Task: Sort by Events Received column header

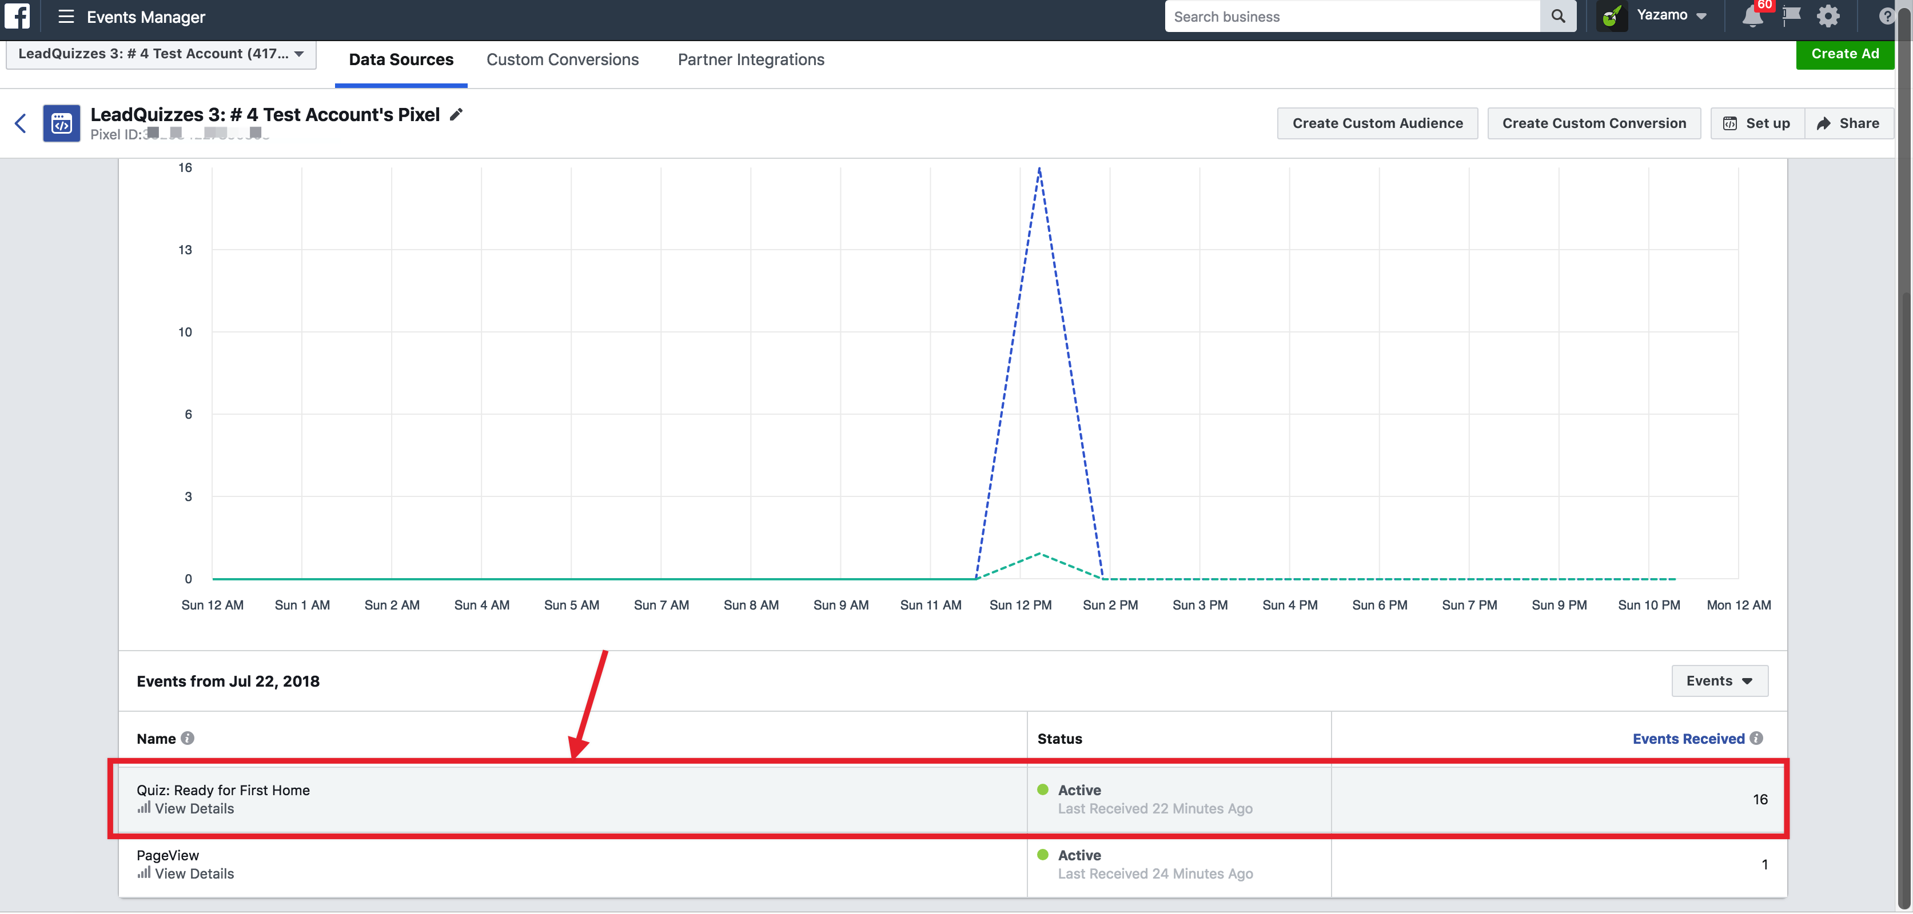Action: 1688,739
